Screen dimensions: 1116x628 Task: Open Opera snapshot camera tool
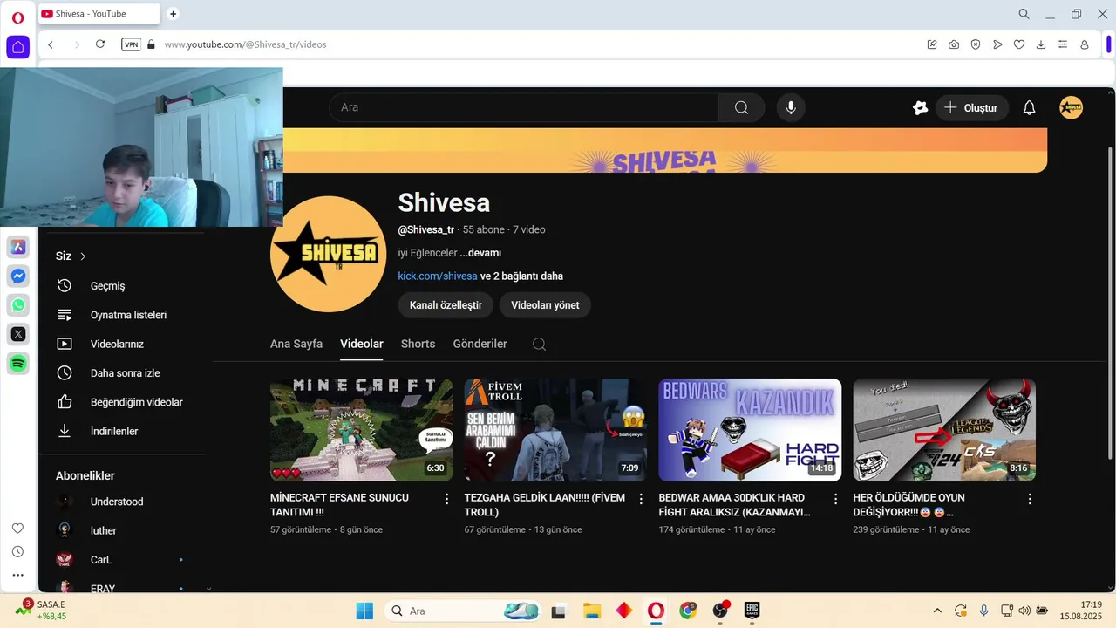(x=954, y=44)
